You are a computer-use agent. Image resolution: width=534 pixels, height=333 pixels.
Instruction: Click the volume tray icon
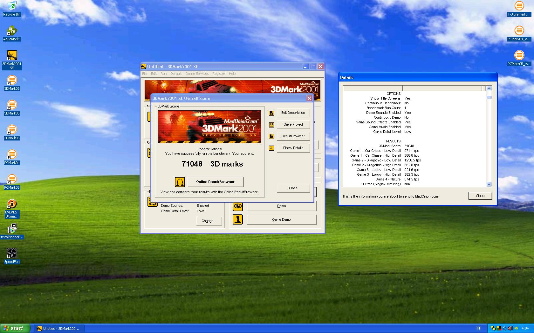pos(510,328)
